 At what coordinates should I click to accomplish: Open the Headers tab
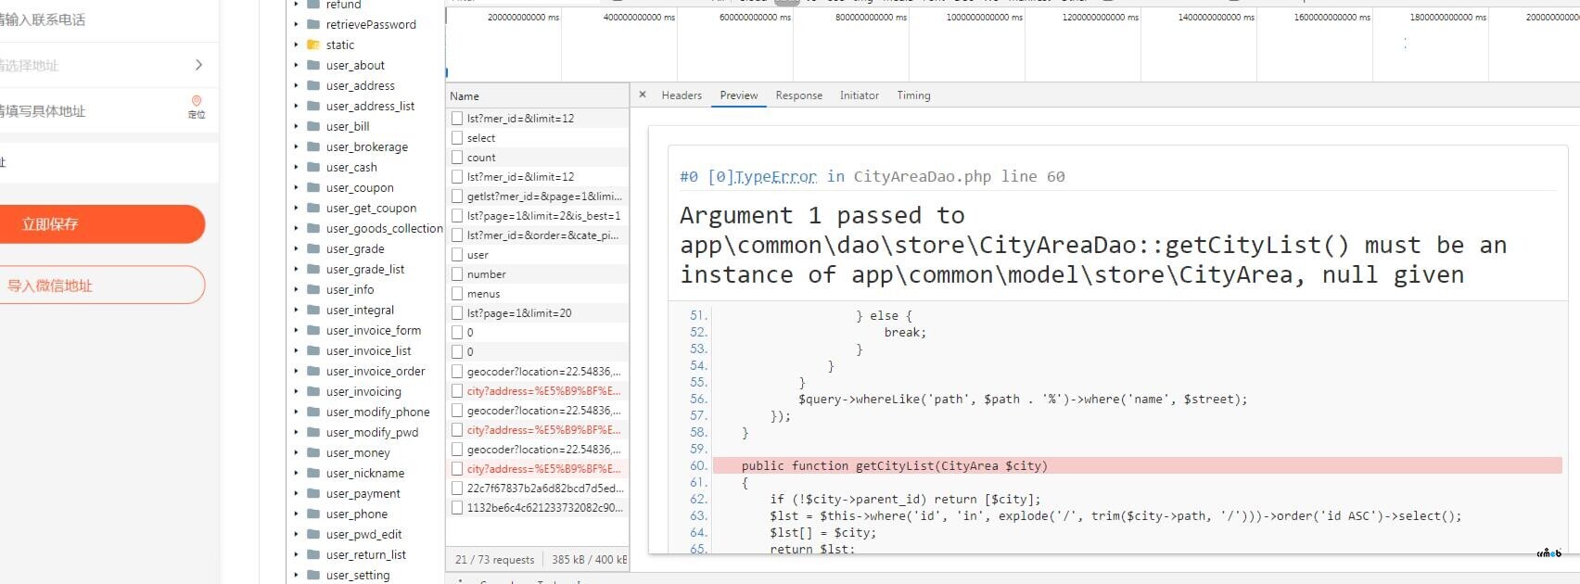(x=682, y=95)
